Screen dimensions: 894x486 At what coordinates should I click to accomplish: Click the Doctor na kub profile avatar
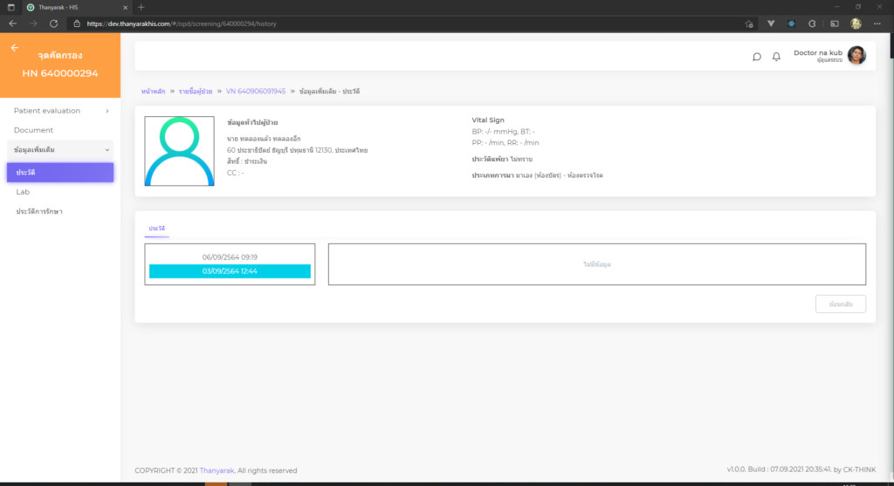[x=856, y=56]
